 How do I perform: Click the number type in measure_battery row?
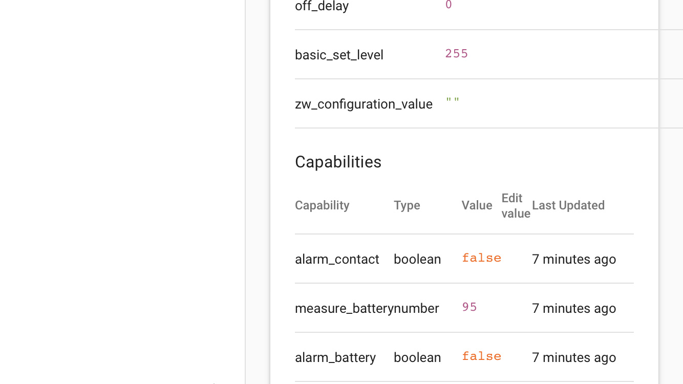point(417,308)
